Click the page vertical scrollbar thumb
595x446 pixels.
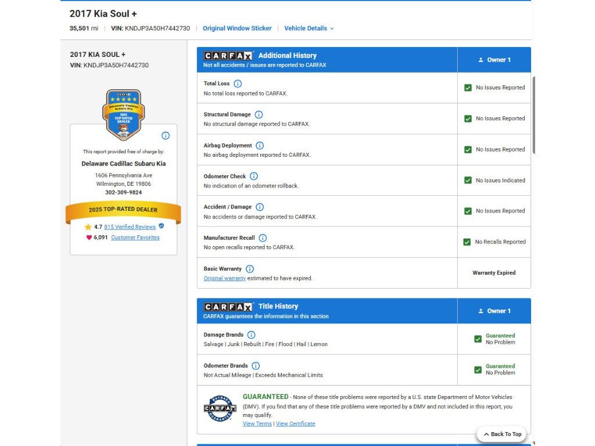(x=533, y=115)
